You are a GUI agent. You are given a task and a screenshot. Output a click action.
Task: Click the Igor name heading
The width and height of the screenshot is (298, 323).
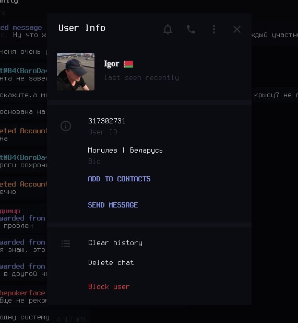(x=111, y=64)
